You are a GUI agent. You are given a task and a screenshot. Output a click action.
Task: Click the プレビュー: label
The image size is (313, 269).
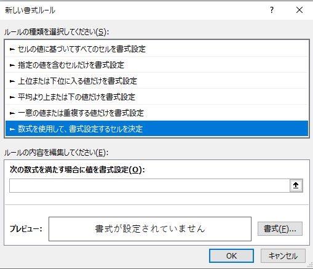tap(26, 229)
